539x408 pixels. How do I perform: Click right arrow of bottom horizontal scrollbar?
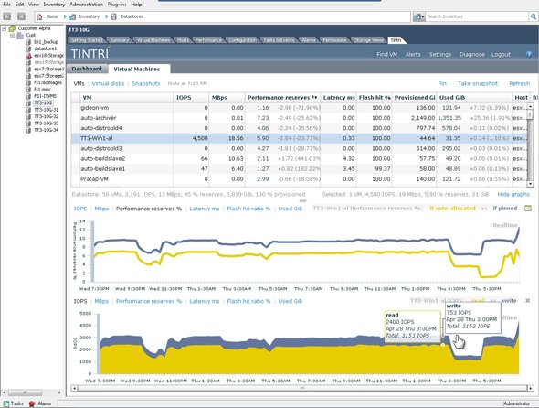tap(531, 388)
